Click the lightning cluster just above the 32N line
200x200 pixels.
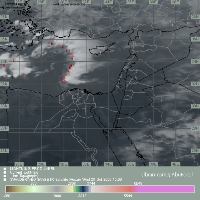[64, 80]
